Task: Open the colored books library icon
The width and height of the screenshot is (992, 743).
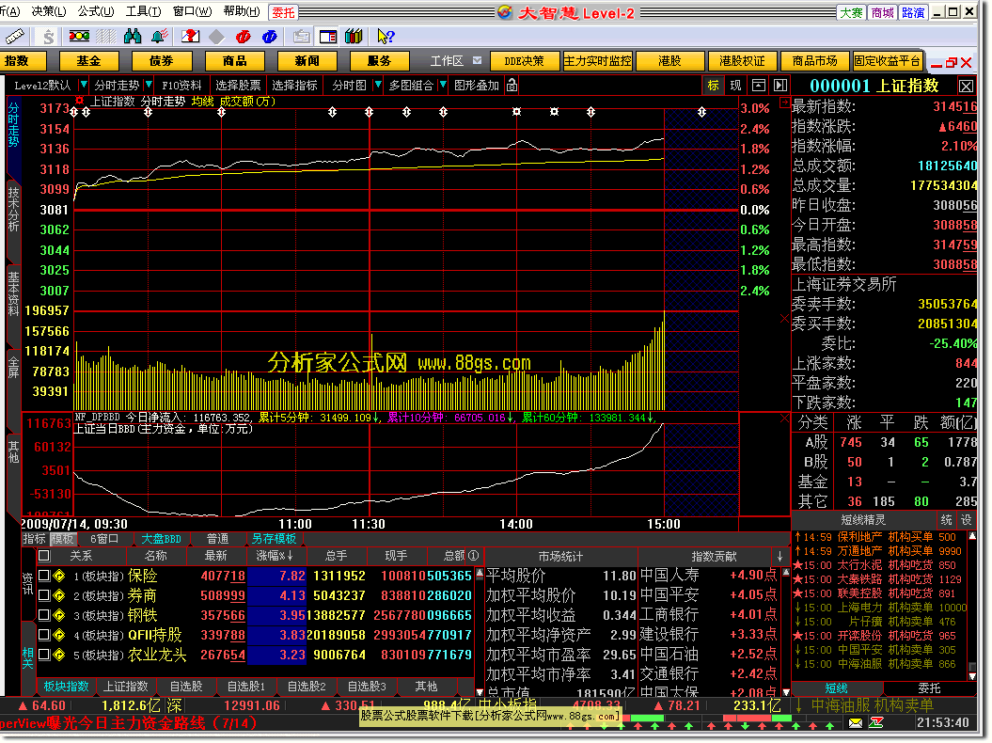Action: tap(354, 37)
